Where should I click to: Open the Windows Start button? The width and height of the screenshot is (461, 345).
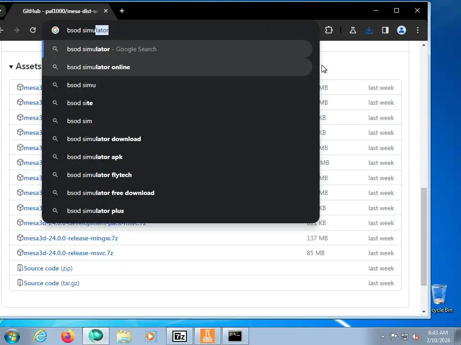pos(12,336)
